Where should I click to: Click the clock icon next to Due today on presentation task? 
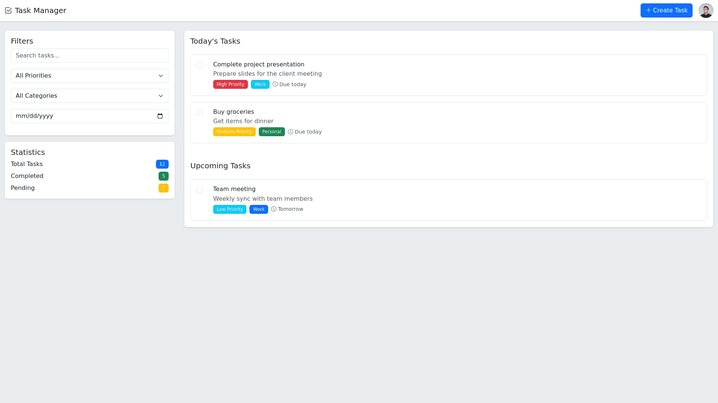275,84
